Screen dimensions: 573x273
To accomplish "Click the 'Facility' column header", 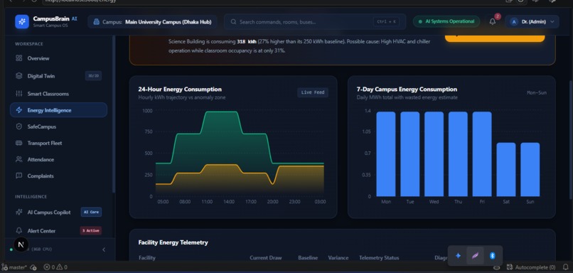I will point(147,257).
